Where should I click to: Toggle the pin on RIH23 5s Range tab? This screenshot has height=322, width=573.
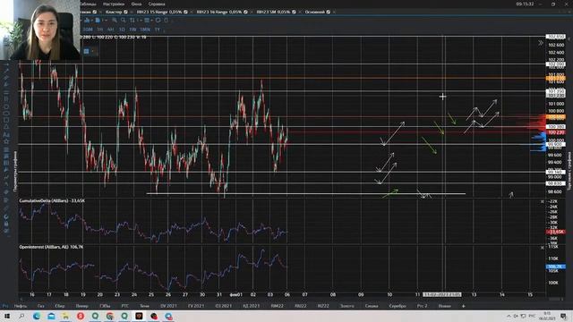[x=245, y=12]
